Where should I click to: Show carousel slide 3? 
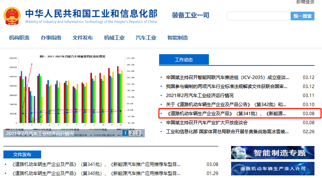point(138,133)
